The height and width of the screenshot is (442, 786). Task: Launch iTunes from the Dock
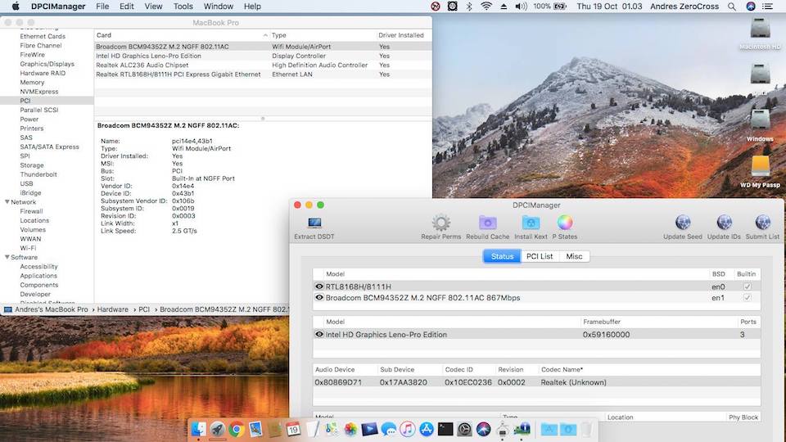[x=408, y=429]
